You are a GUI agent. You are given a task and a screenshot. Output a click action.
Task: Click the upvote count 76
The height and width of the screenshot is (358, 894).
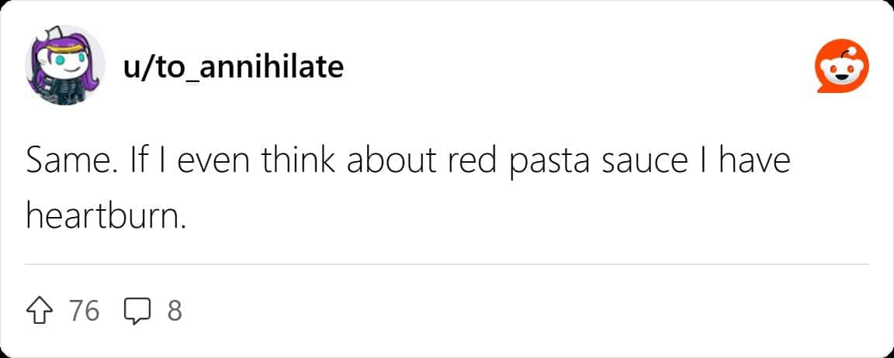pos(84,311)
